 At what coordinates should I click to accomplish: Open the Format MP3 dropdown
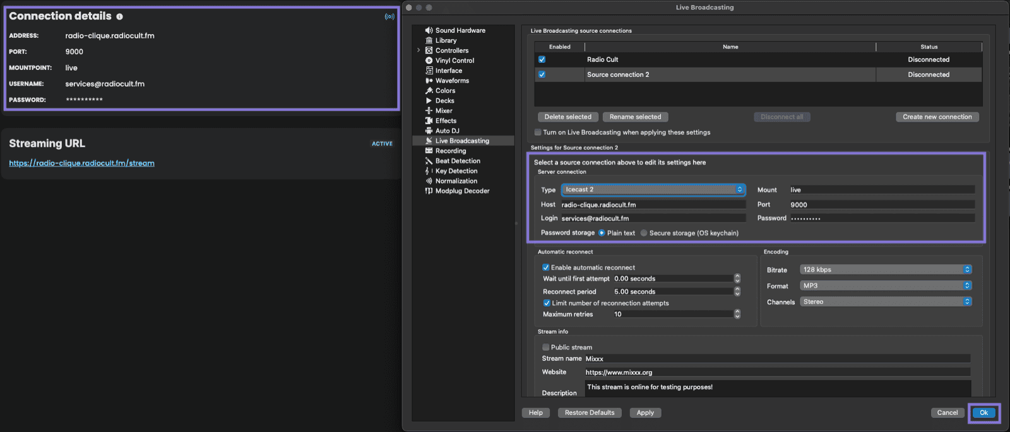pos(886,286)
